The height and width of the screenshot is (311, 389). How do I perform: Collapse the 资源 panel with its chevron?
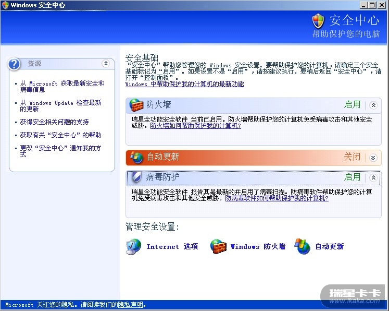tap(106, 63)
